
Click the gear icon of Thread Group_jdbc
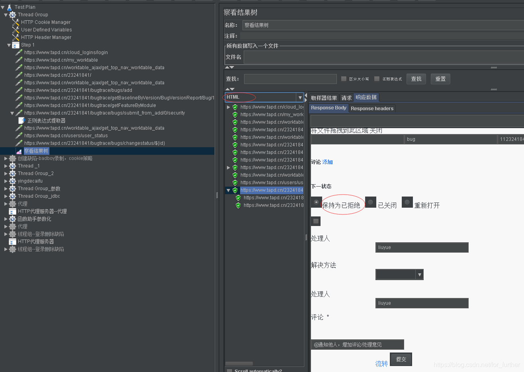pyautogui.click(x=13, y=196)
